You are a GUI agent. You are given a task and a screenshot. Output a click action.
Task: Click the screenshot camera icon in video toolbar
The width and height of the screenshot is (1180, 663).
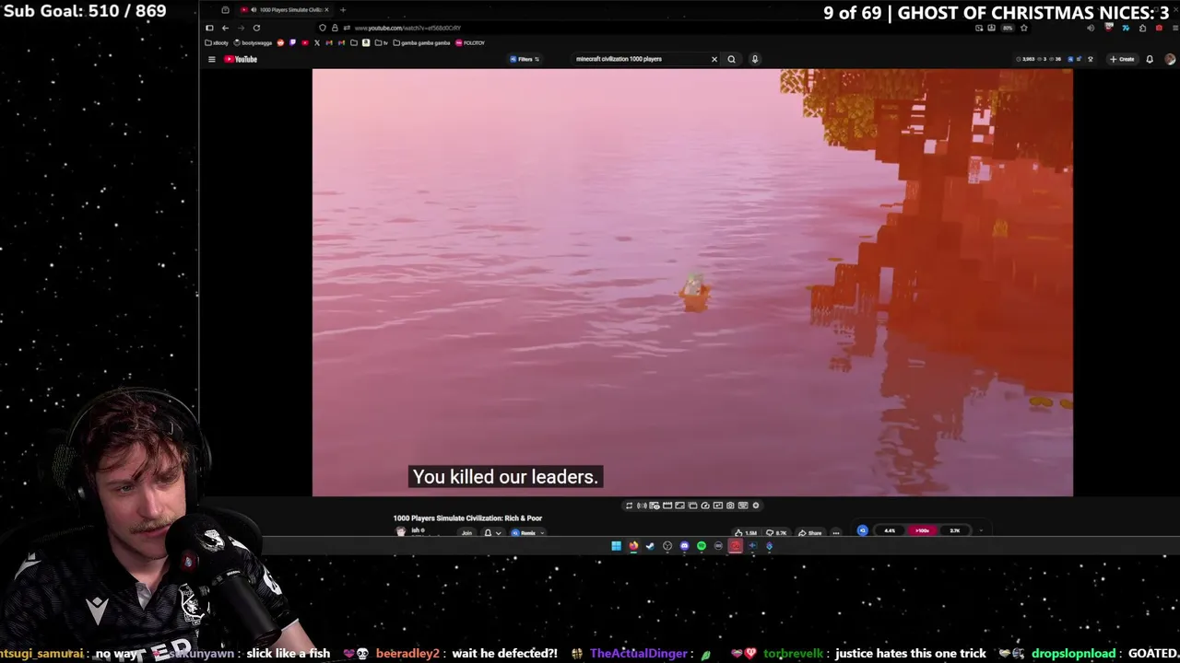coord(730,506)
